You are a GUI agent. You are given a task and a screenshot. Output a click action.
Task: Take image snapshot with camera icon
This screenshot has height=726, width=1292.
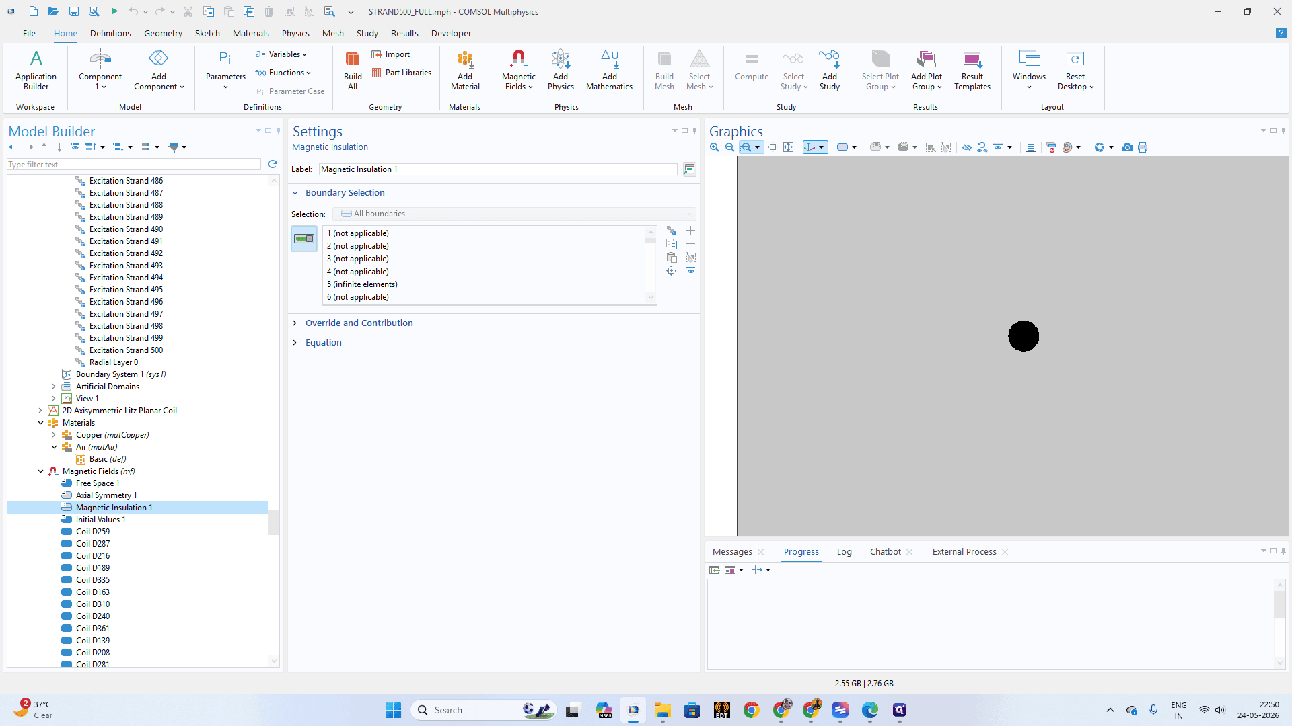click(x=1127, y=147)
